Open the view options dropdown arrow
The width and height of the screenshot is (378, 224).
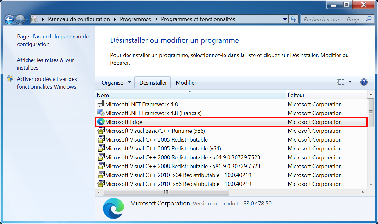point(350,82)
